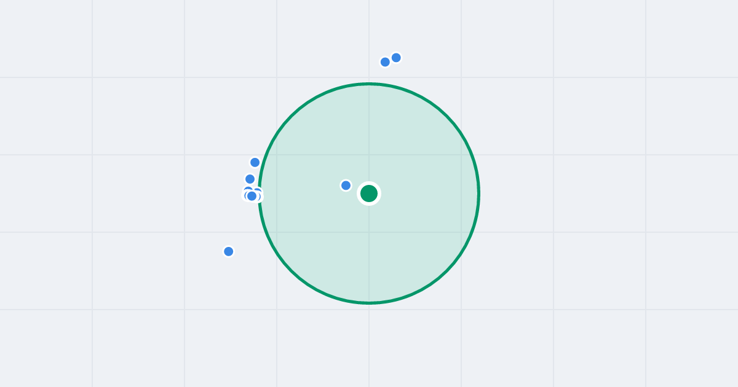
Task: Select the blue dot inside the green circle
Action: point(346,186)
